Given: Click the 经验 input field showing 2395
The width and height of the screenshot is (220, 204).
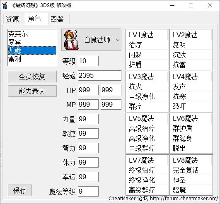Looking at the screenshot, I should pyautogui.click(x=99, y=76).
